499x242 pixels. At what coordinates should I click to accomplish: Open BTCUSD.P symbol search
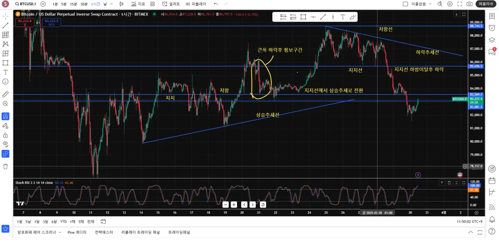(x=25, y=4)
